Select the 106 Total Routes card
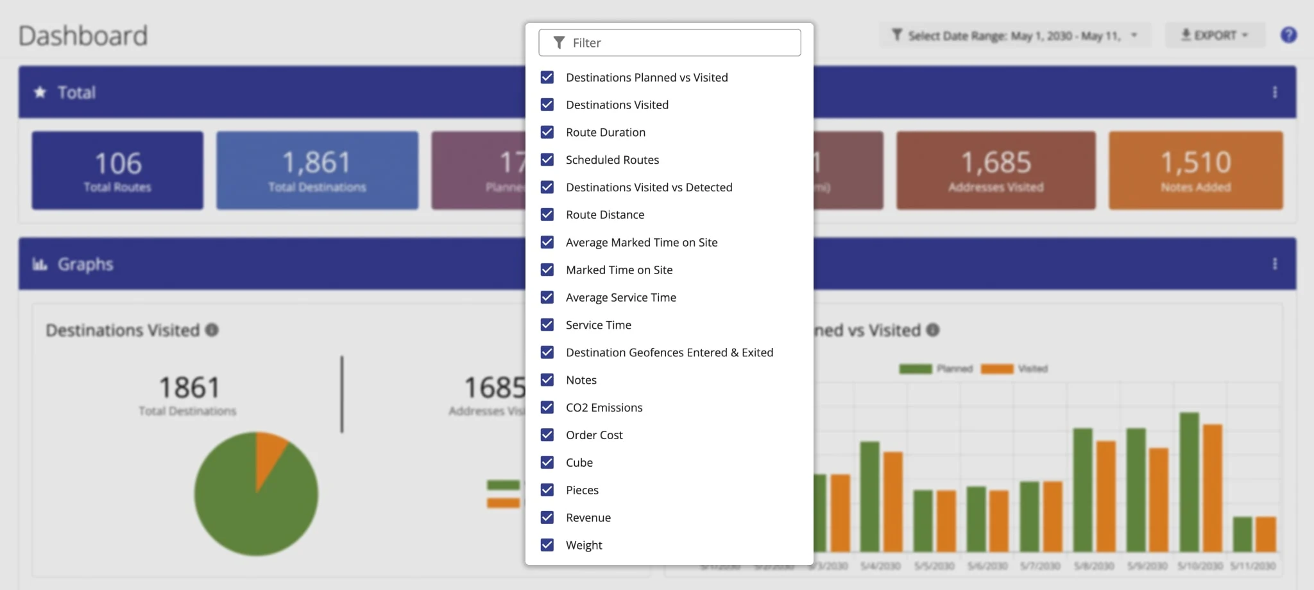Screen dimensions: 1314x590 (x=117, y=170)
